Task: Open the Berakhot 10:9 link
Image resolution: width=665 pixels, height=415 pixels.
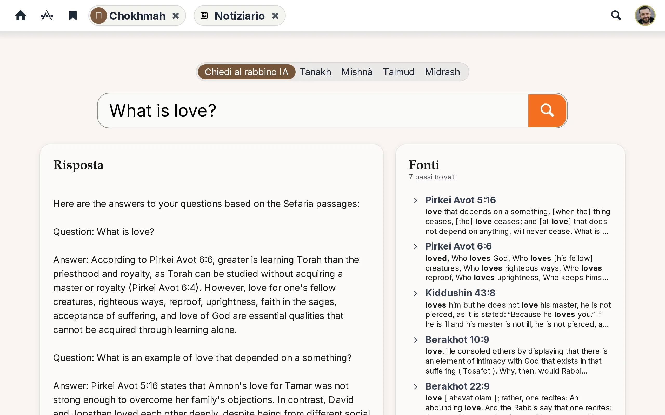Action: (457, 340)
